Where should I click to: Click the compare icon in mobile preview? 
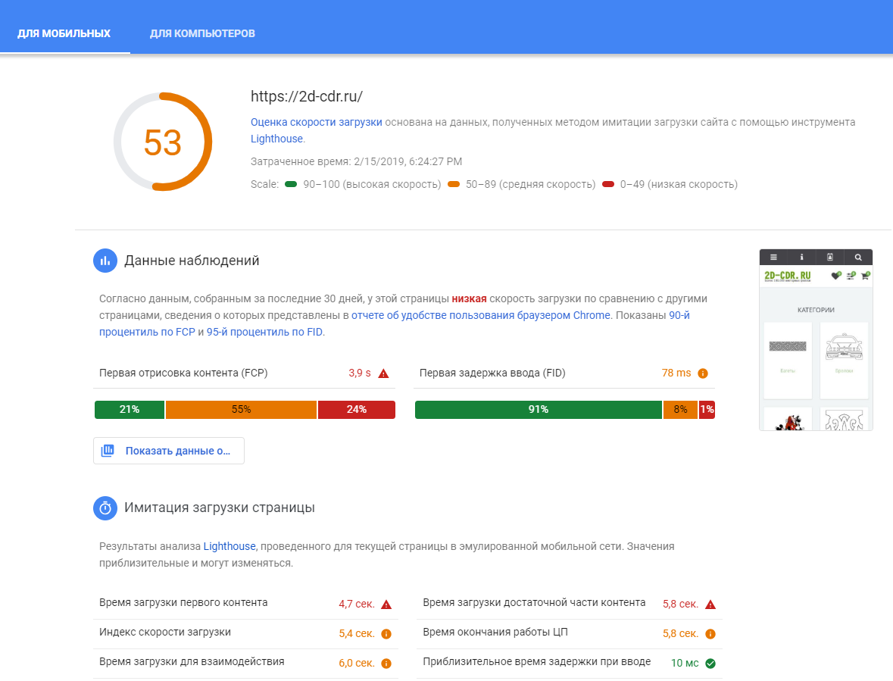pos(851,276)
